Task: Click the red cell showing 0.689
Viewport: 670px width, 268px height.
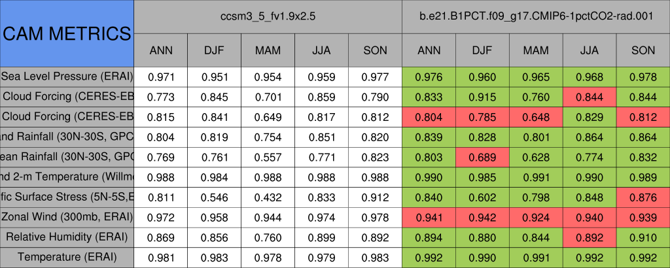Action: coord(482,157)
